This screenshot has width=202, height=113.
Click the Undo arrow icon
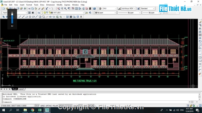(47, 8)
